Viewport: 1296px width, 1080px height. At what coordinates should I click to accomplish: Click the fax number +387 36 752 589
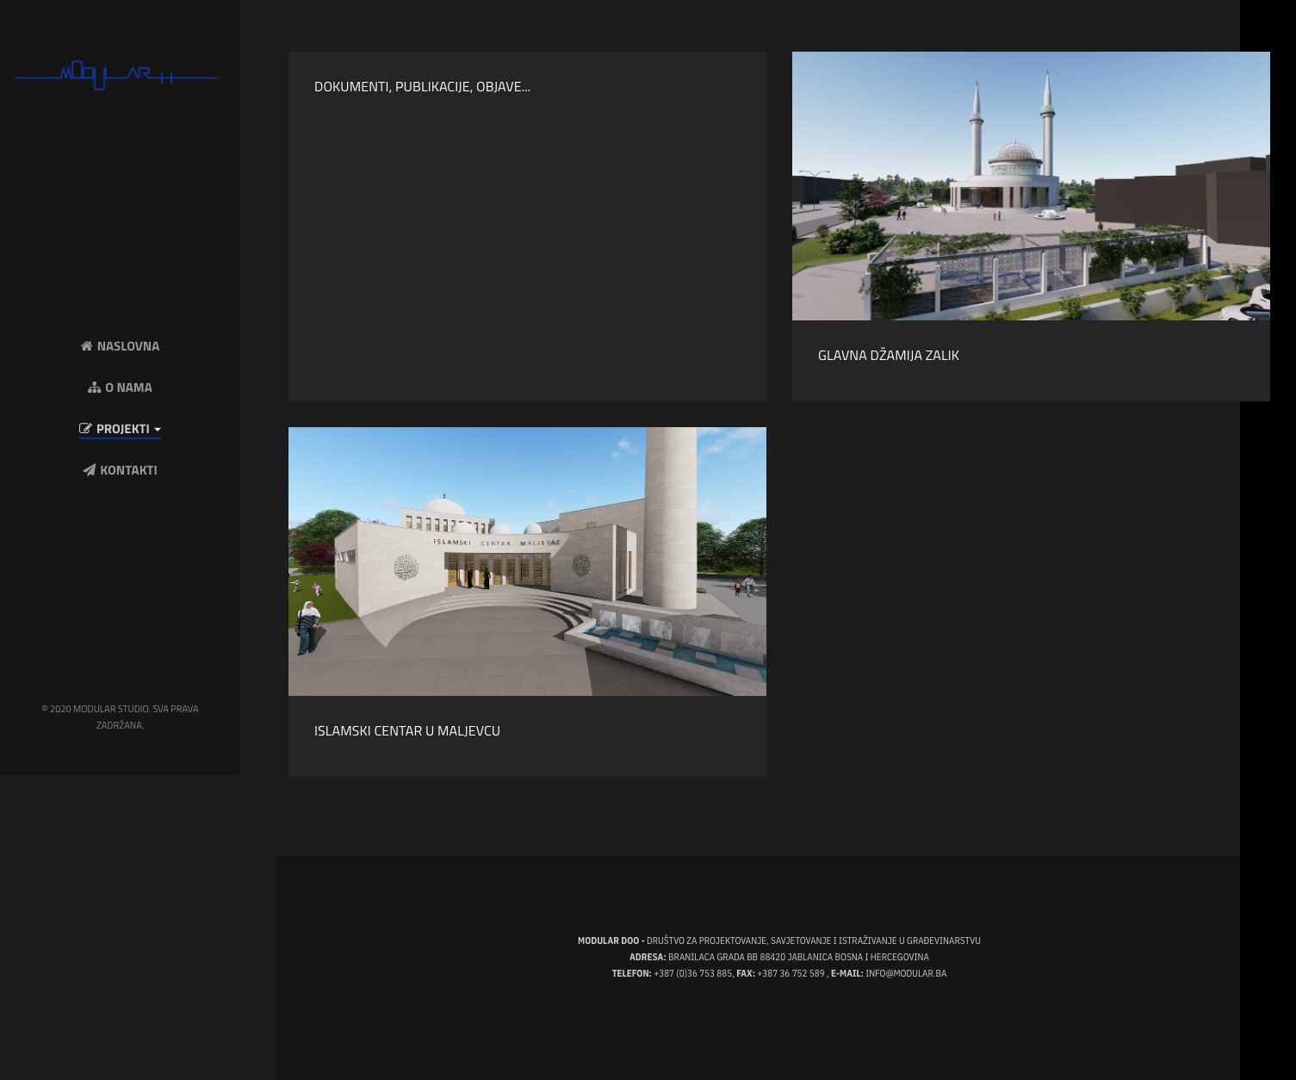[791, 973]
